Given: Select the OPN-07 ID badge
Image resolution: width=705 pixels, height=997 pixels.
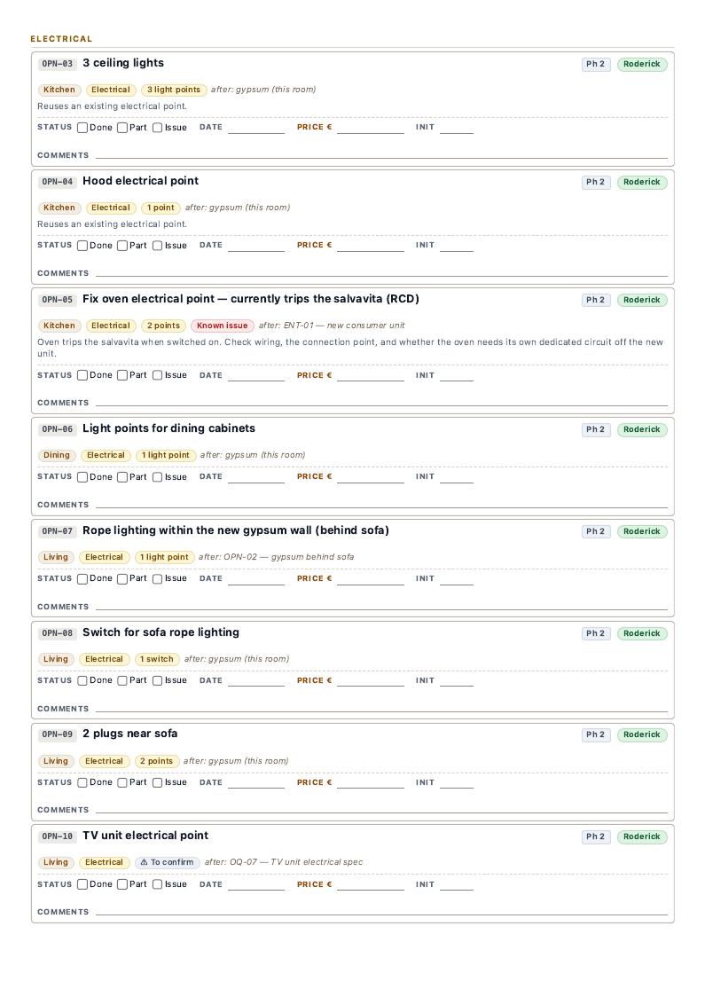Looking at the screenshot, I should [x=58, y=531].
